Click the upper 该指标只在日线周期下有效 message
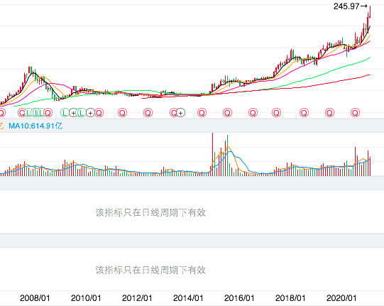384x306 pixels. tap(150, 212)
